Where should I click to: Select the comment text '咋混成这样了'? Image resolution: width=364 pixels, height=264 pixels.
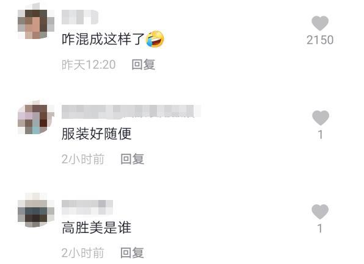[103, 39]
